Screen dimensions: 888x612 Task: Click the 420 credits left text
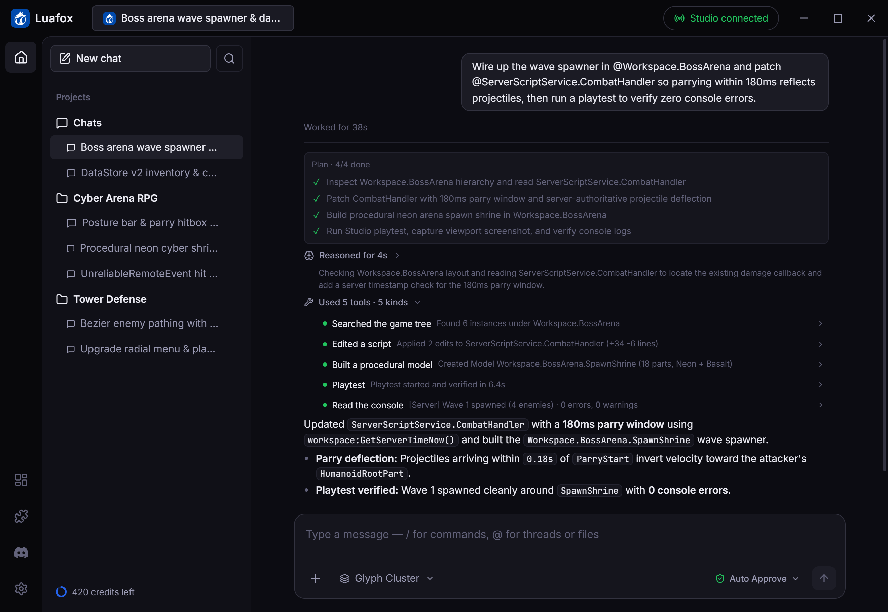coord(103,592)
